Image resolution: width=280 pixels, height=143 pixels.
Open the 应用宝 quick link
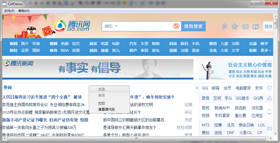[257, 115]
